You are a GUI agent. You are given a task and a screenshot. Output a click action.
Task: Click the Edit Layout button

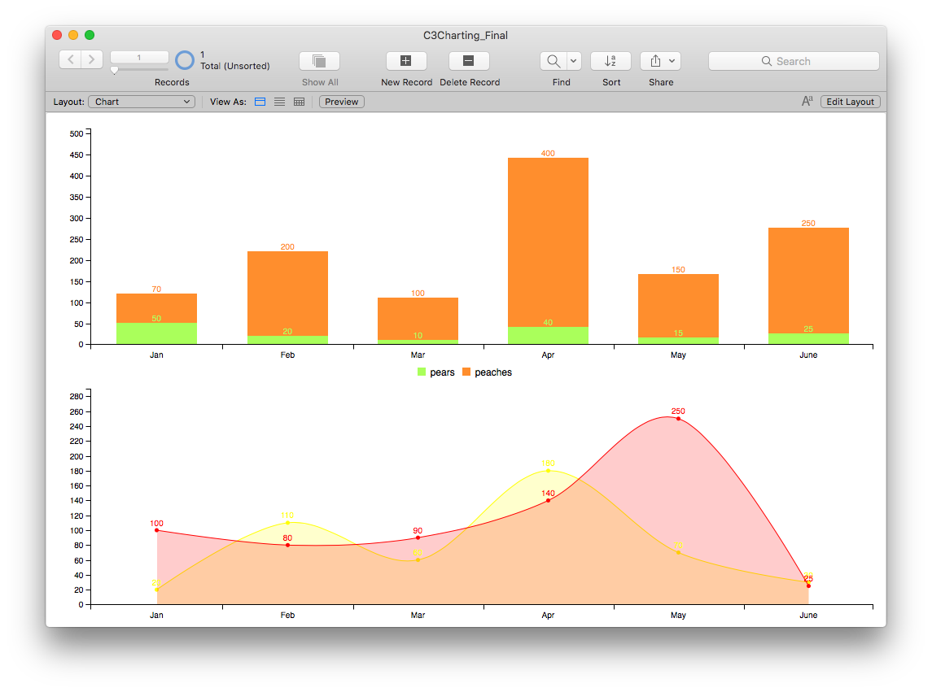[x=850, y=102]
